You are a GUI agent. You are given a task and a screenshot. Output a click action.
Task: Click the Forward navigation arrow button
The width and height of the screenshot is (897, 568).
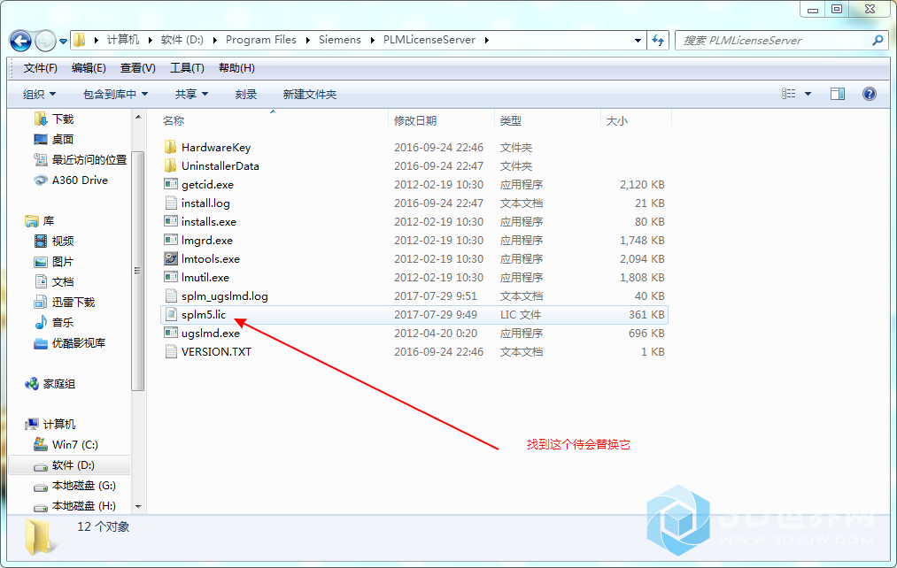point(45,41)
